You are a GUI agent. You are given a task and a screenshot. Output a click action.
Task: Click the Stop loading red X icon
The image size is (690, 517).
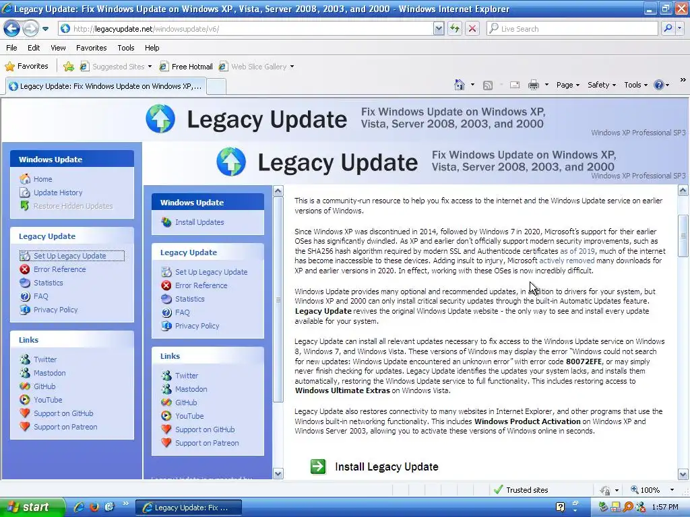[472, 29]
